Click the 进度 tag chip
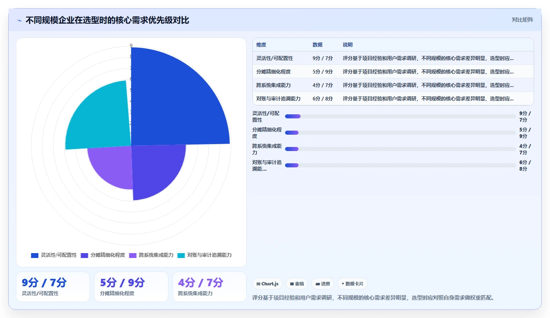The height and width of the screenshot is (318, 550). tap(323, 284)
